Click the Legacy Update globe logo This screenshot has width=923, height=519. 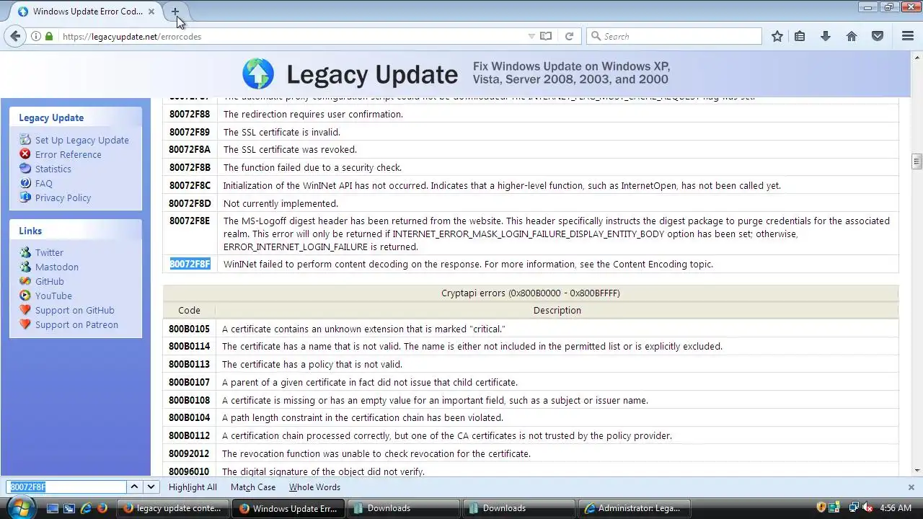[258, 74]
